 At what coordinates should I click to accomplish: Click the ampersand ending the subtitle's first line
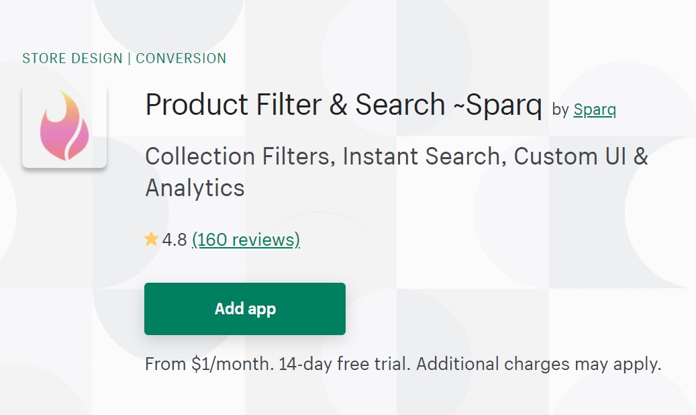click(641, 156)
